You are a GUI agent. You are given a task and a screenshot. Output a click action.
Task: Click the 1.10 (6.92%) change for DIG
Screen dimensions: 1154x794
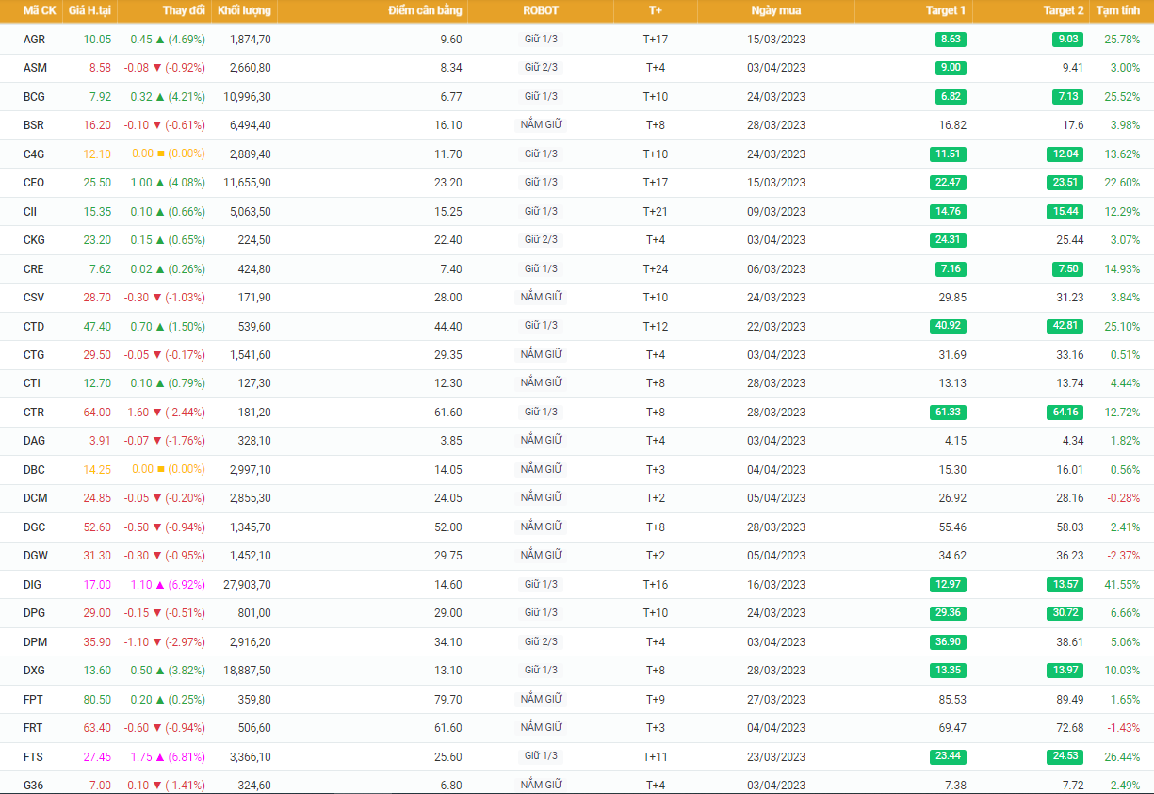(x=167, y=585)
